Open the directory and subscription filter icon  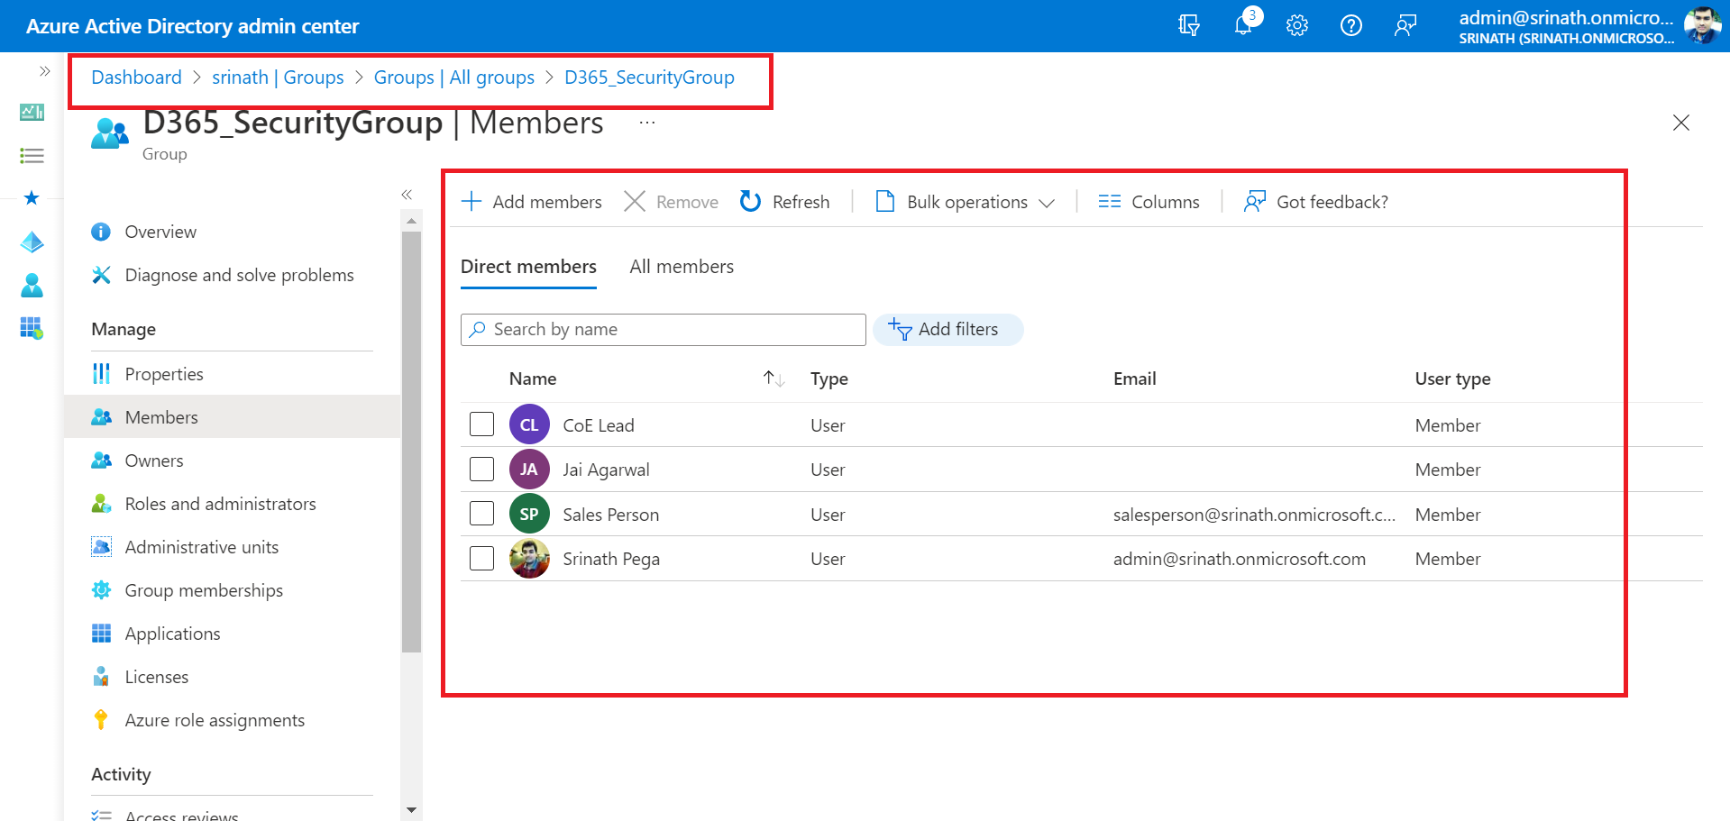[x=1189, y=25]
